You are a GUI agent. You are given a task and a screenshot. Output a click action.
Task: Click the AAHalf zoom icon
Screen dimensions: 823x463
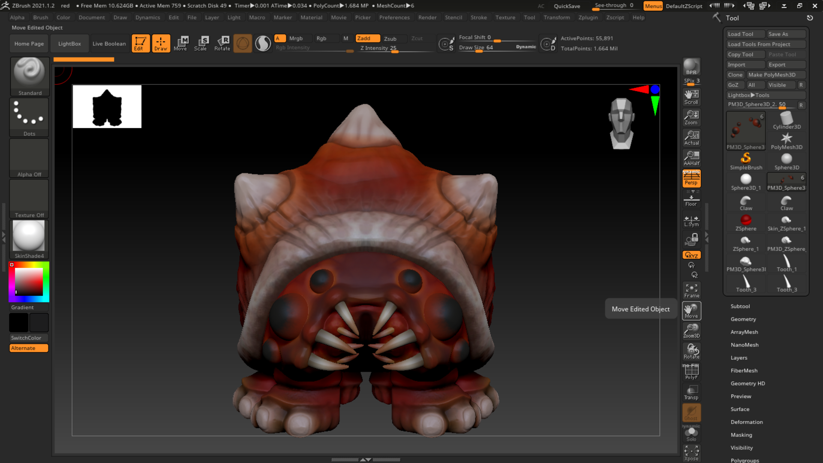coord(691,158)
